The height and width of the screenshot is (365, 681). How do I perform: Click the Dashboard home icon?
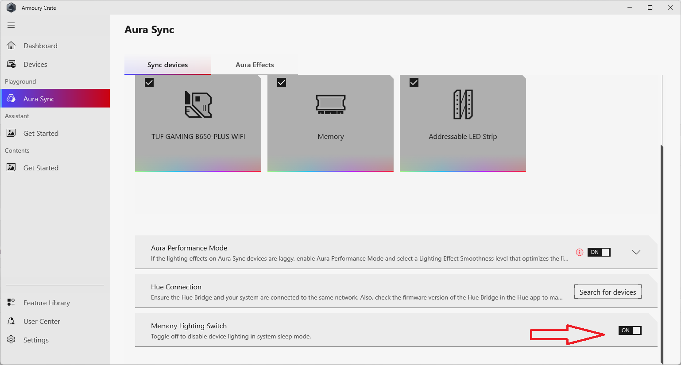(12, 46)
